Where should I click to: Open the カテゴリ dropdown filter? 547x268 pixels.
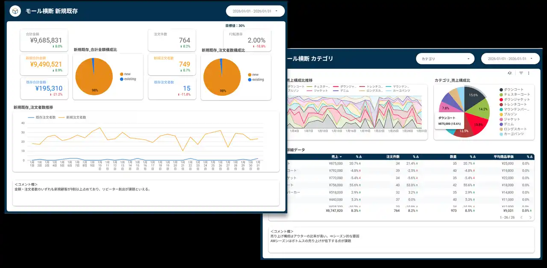445,59
